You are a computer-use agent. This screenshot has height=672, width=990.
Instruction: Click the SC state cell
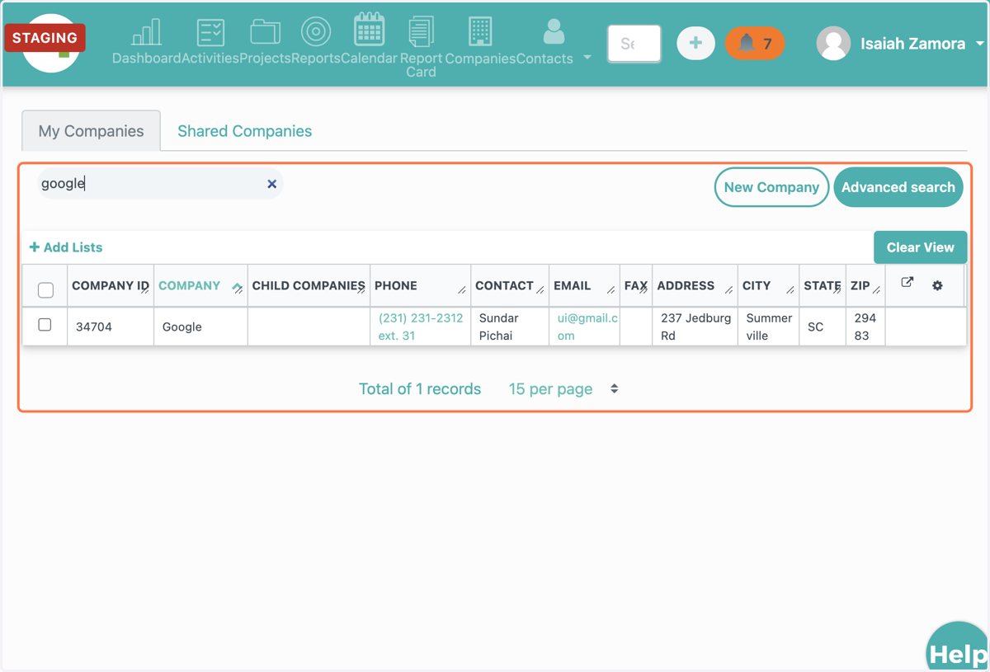[823, 327]
